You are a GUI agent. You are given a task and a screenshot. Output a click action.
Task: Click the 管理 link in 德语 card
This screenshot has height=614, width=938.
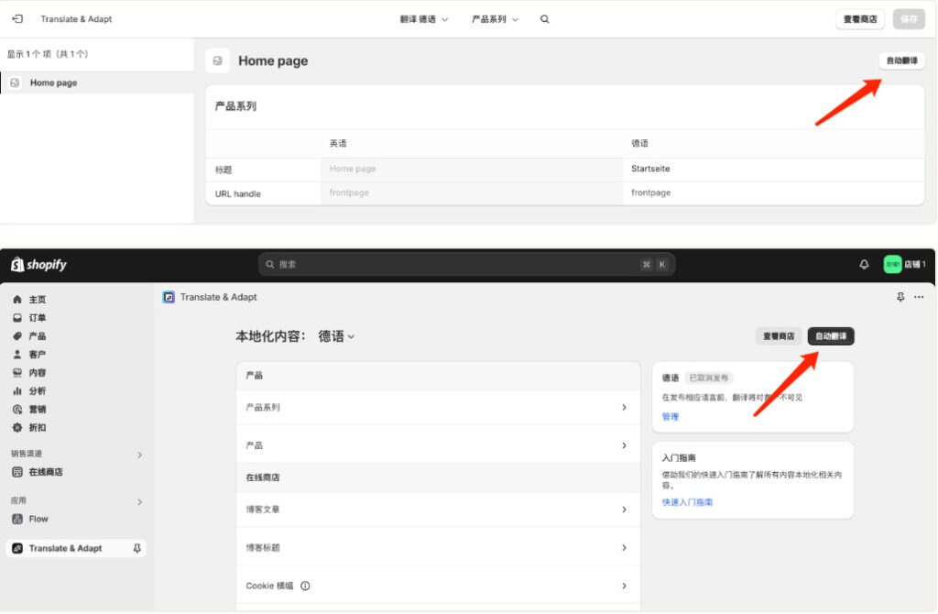coord(671,417)
